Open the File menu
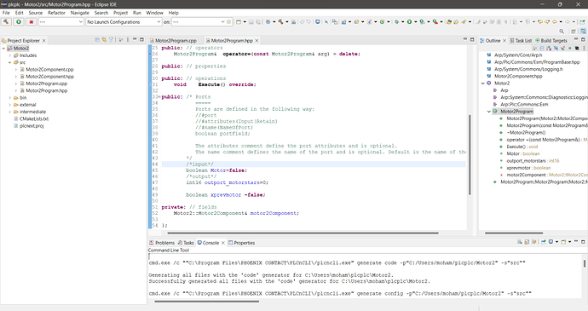Viewport: 588px width, 311px height. [6, 13]
